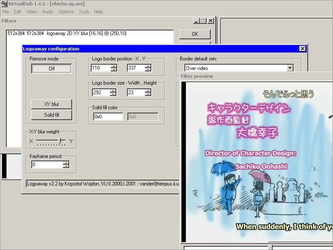
Task: Open the Audio menu
Action: pyautogui.click(x=47, y=12)
